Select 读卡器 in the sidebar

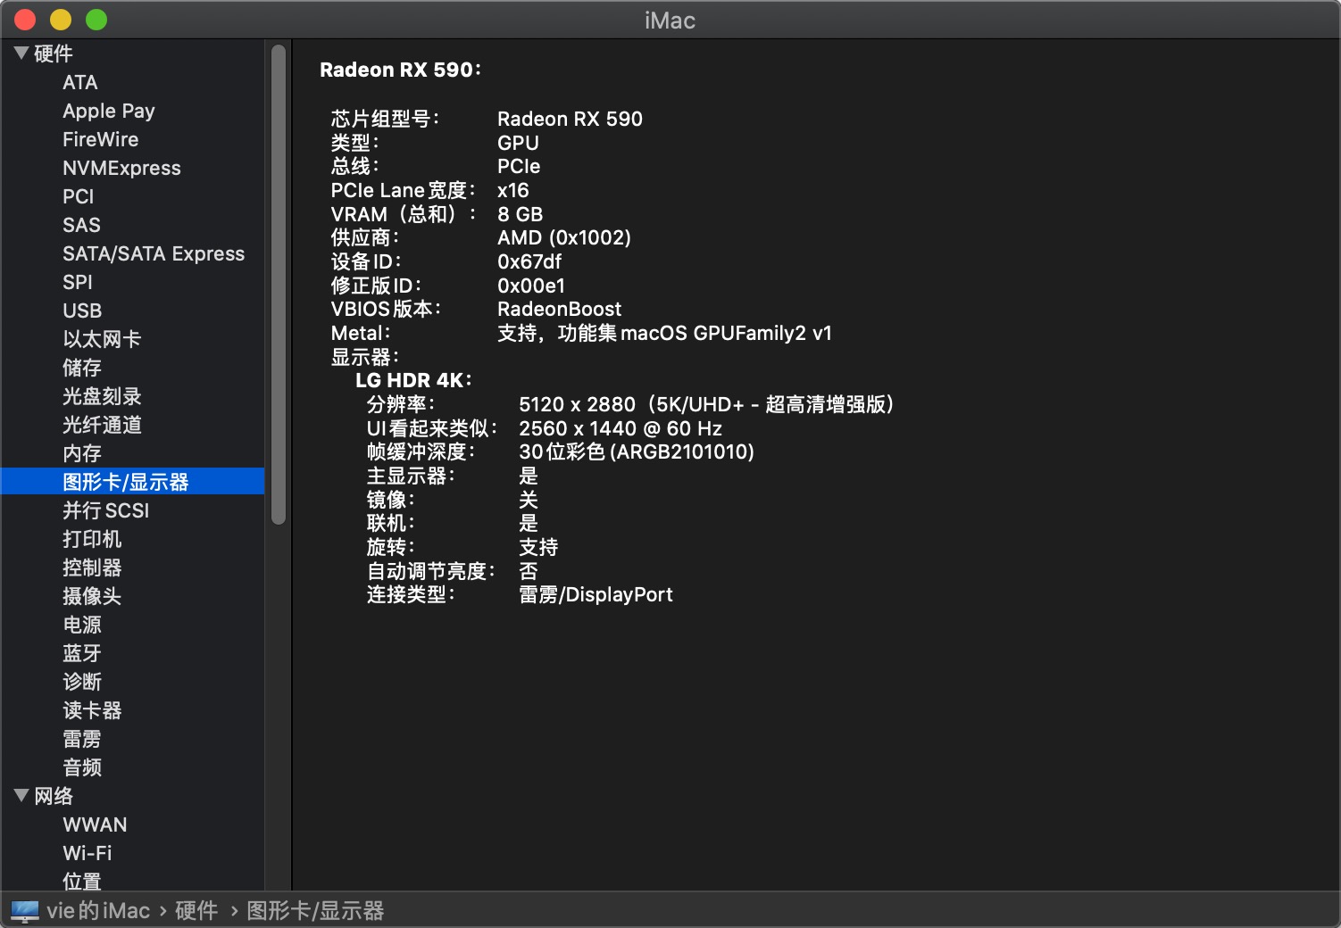click(x=92, y=710)
